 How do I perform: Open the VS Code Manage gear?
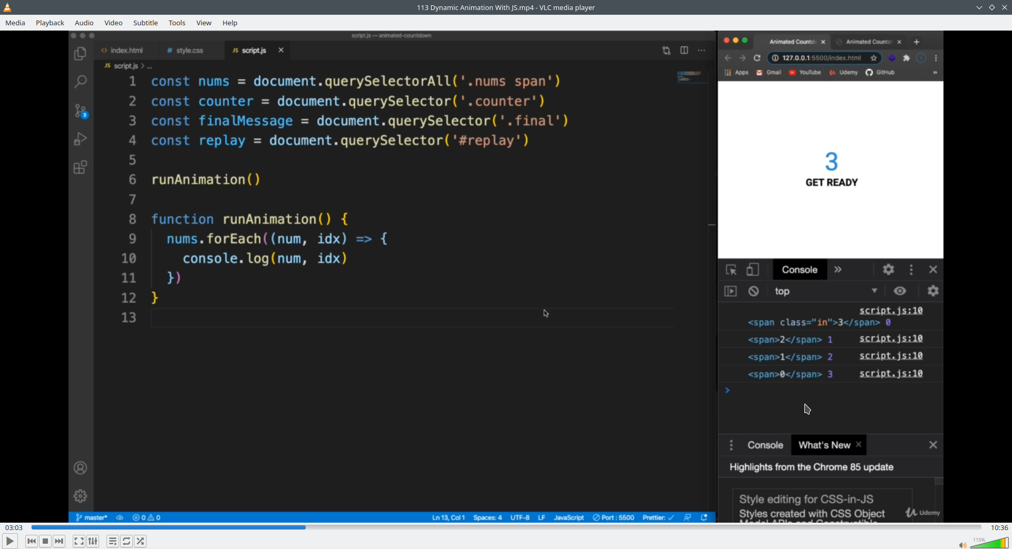point(80,496)
